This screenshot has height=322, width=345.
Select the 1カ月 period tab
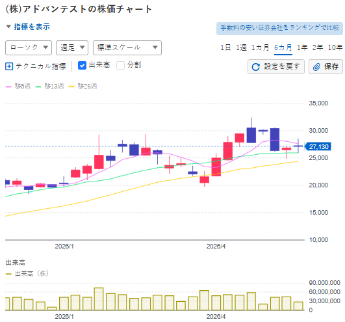click(x=260, y=47)
